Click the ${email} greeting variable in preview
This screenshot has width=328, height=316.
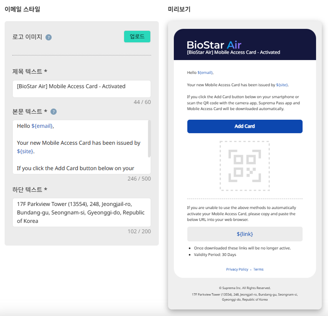click(x=205, y=72)
